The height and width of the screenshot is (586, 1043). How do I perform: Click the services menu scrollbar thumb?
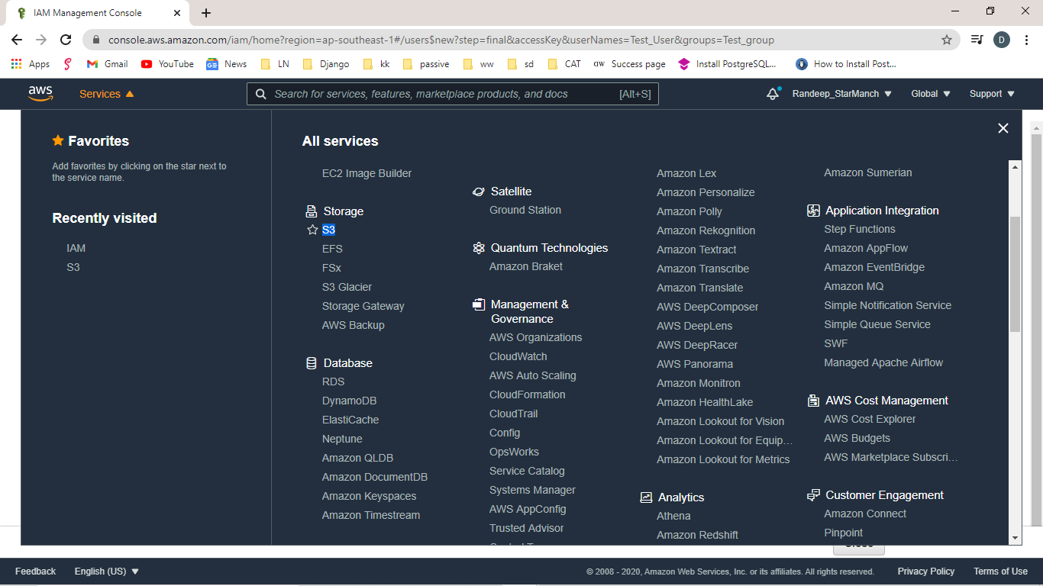point(1015,273)
